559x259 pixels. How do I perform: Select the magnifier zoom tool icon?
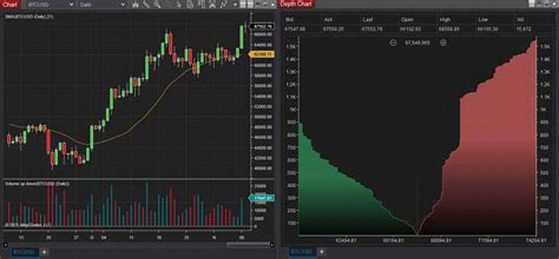pyautogui.click(x=157, y=4)
